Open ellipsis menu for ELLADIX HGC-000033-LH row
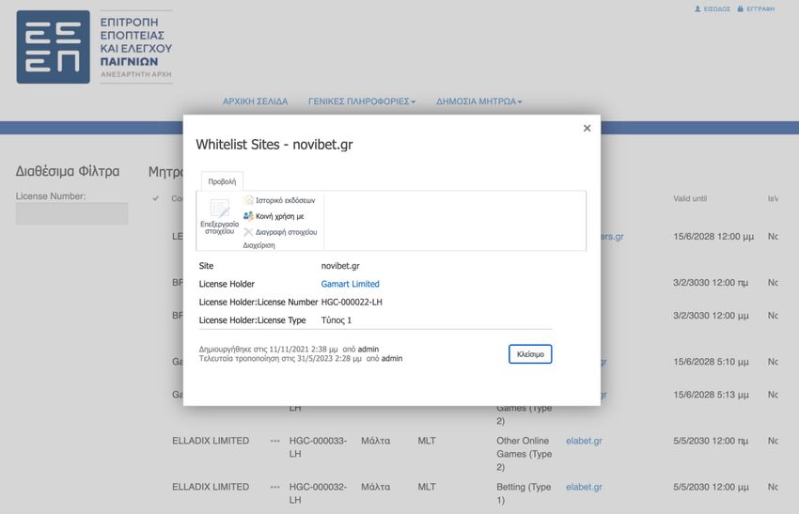The image size is (799, 514). [x=275, y=441]
